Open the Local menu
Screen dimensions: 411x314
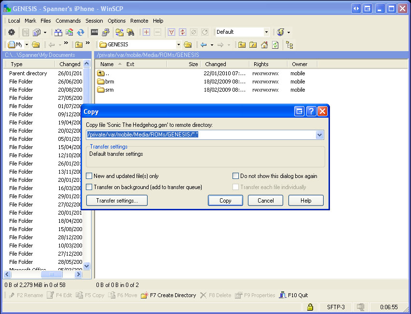[14, 21]
